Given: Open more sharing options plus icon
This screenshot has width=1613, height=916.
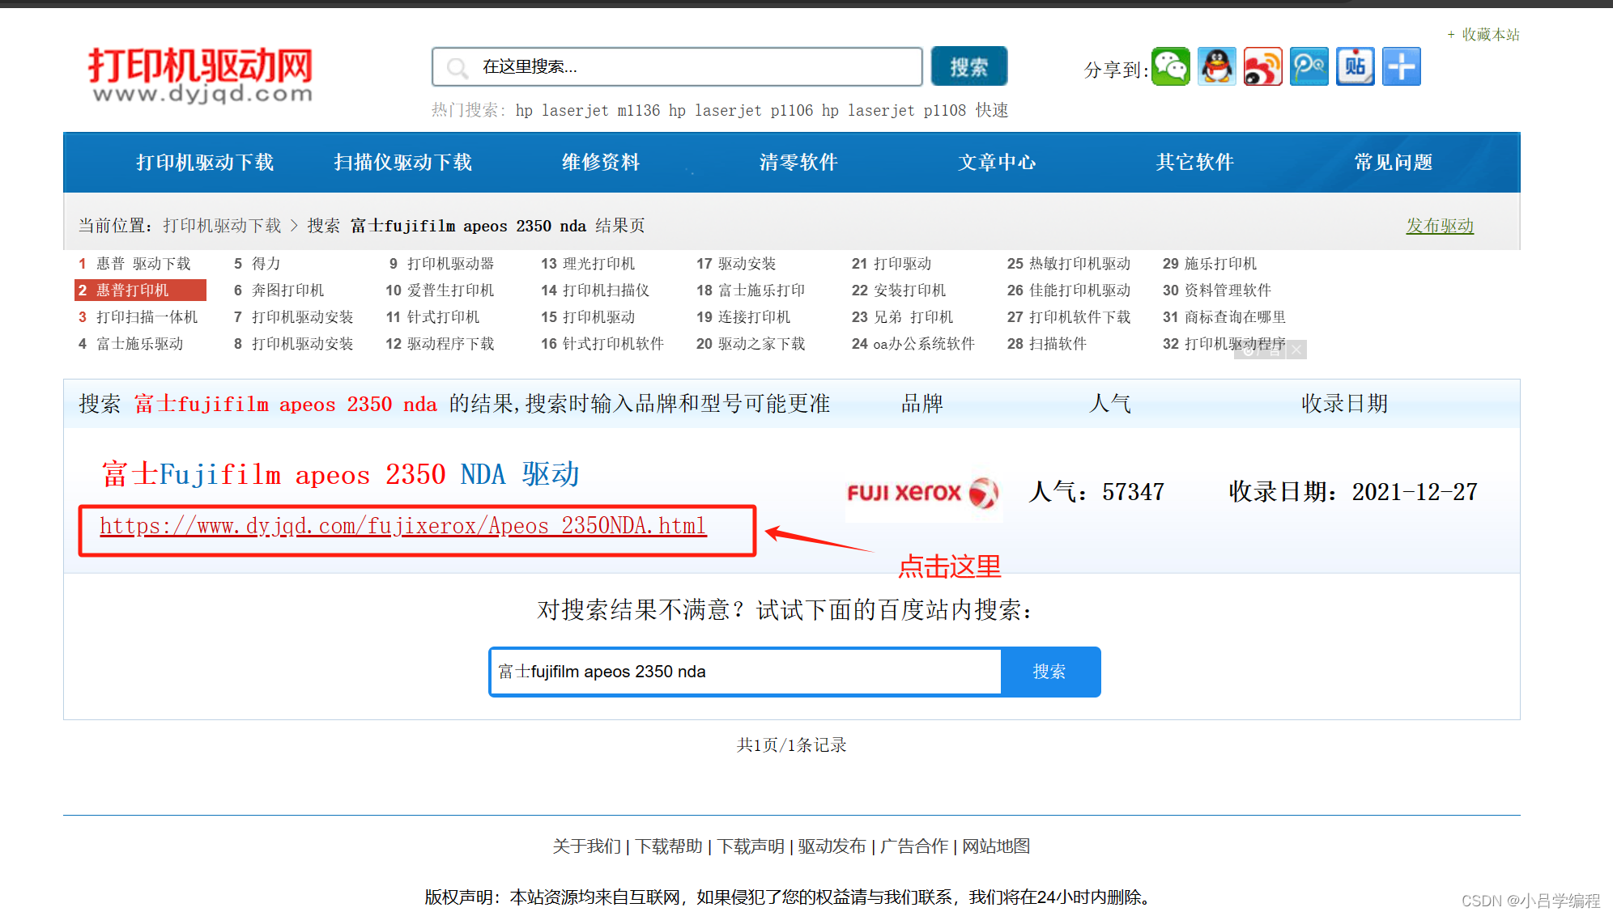Looking at the screenshot, I should [x=1402, y=67].
